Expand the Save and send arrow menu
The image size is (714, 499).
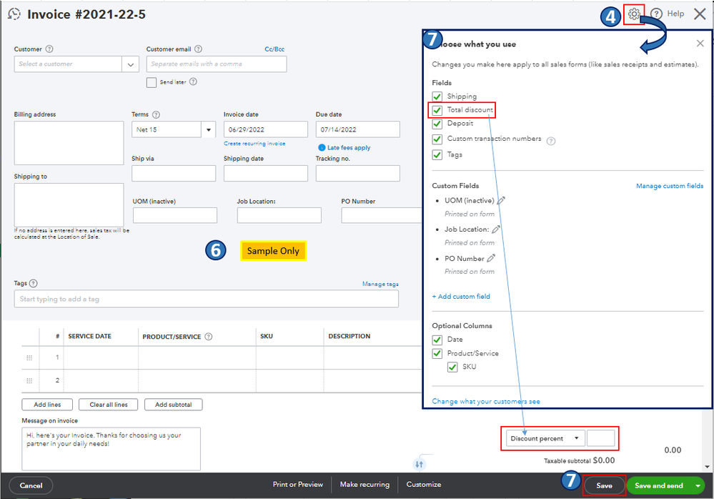(698, 486)
